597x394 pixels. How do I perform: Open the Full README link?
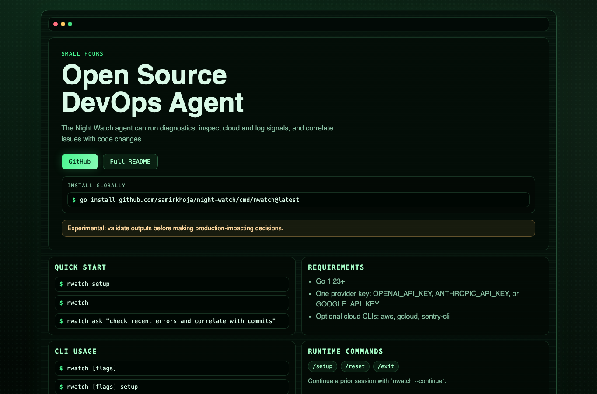pos(130,162)
